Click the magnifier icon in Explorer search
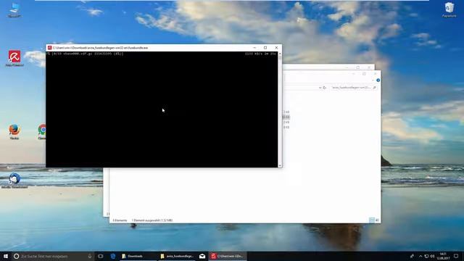 (x=375, y=88)
